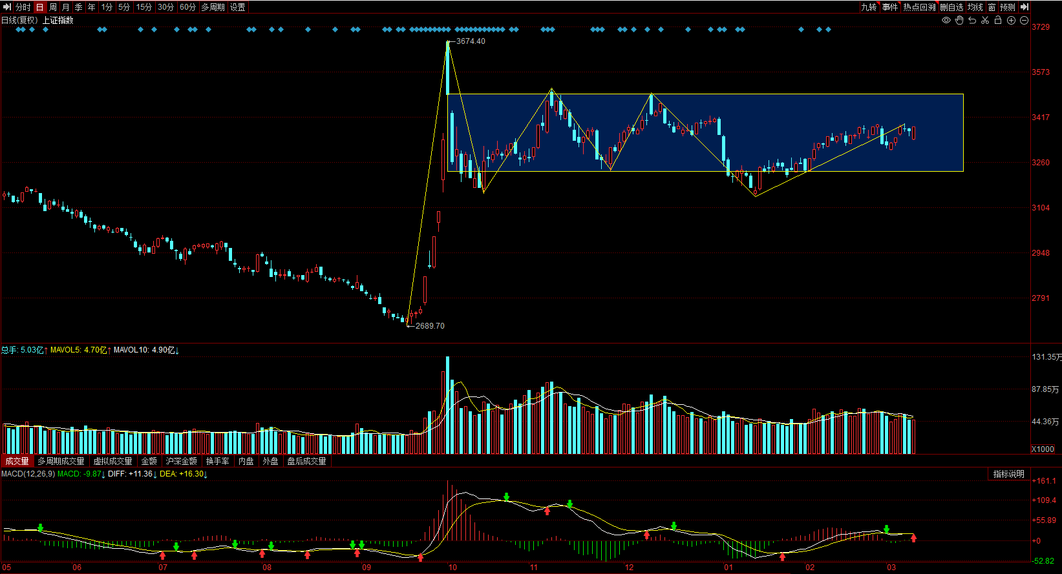This screenshot has width=1062, height=574.
Task: Click the 2689.70 low price label
Action: coord(430,326)
